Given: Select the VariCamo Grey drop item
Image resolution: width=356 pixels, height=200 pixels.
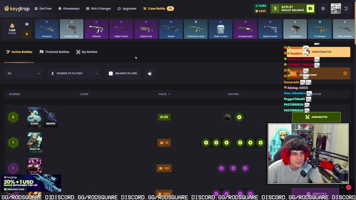Looking at the screenshot, I should (x=196, y=29).
